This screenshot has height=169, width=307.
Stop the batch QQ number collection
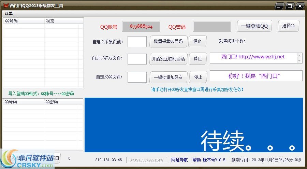197,41
